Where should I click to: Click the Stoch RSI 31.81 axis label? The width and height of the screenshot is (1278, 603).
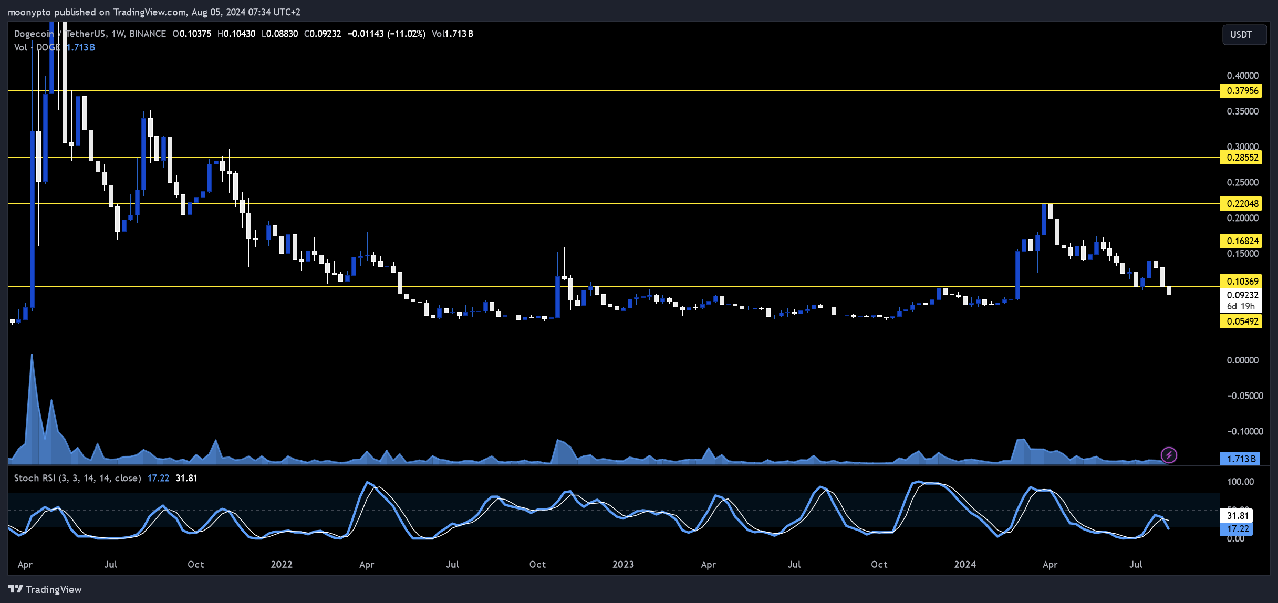pos(1237,516)
